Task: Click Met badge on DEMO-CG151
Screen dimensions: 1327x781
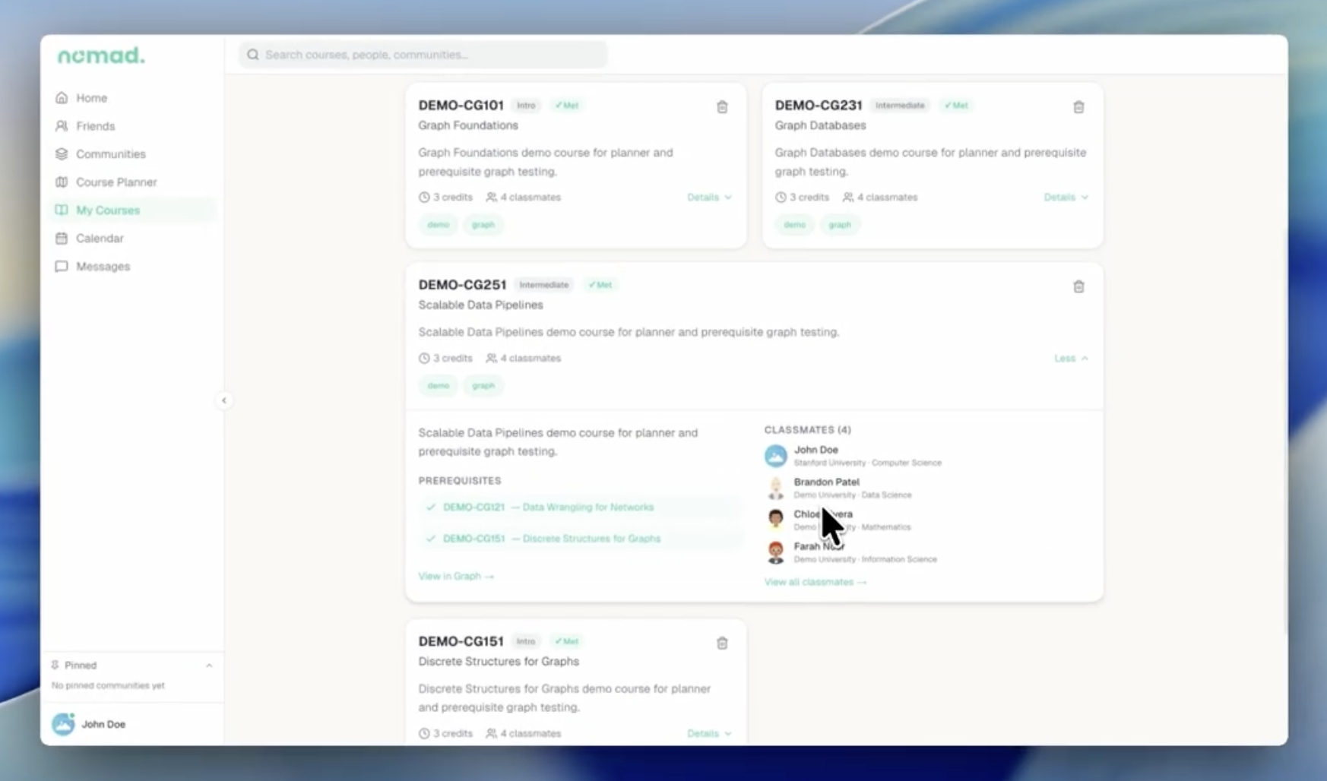Action: click(566, 642)
